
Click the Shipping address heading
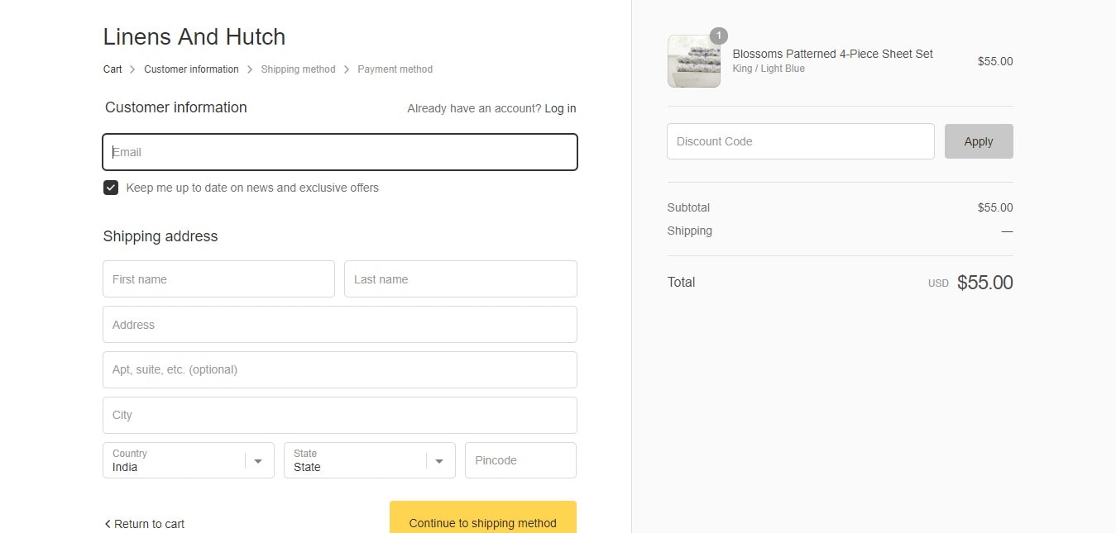[160, 236]
